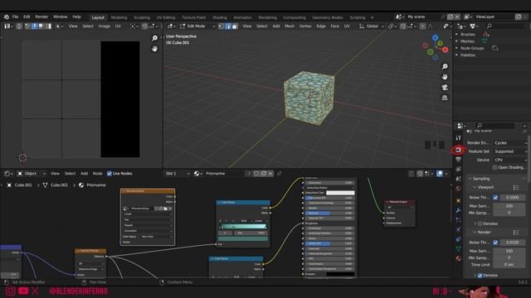Image resolution: width=531 pixels, height=298 pixels.
Task: Click the pan hand icon in the UV editor
Action: [x=154, y=49]
